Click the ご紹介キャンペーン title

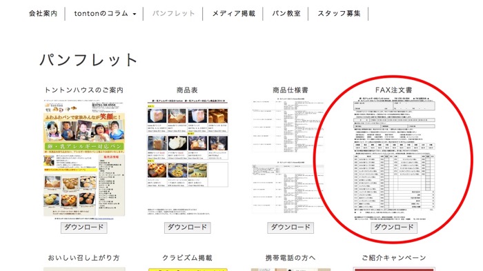point(394,258)
